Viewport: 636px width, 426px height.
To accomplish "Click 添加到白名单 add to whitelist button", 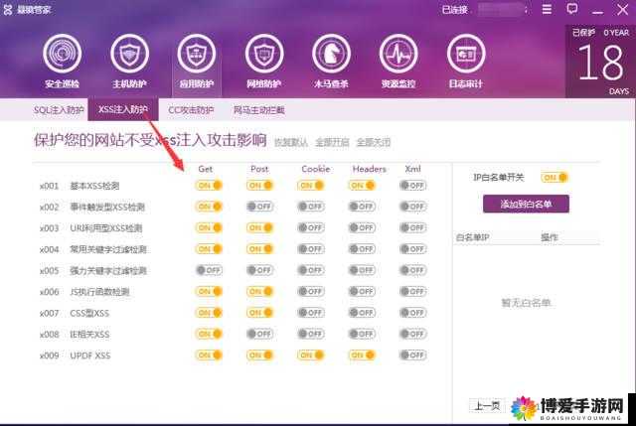I will click(x=526, y=204).
